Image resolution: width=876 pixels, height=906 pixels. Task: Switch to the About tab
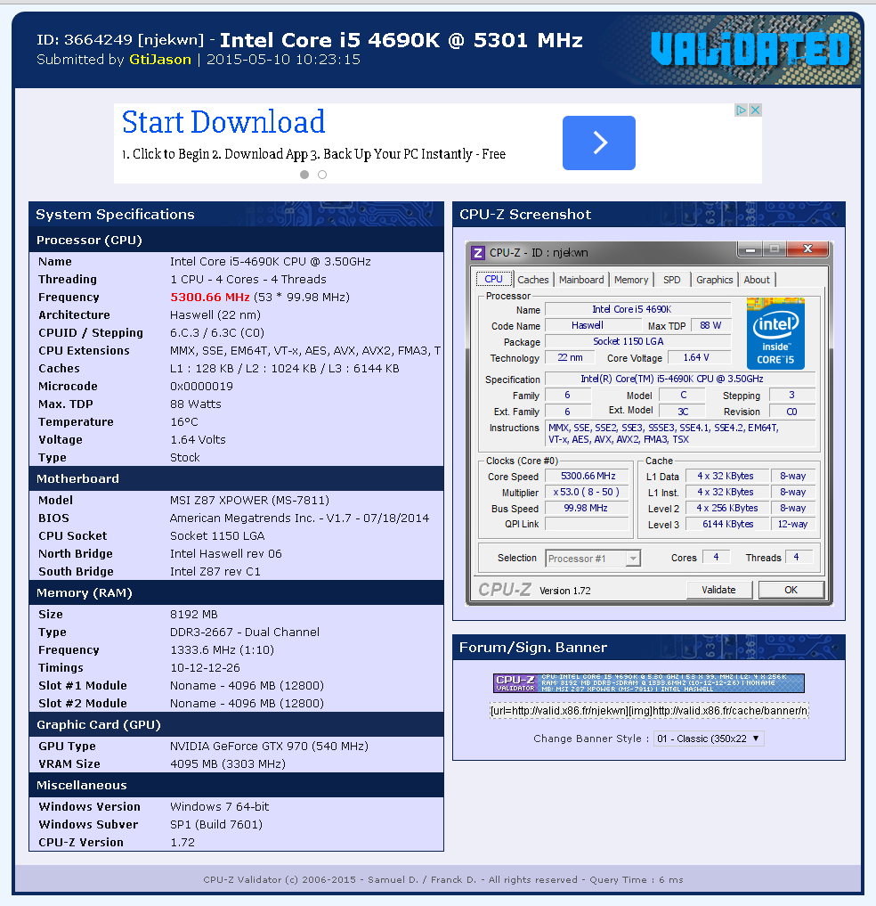click(757, 280)
